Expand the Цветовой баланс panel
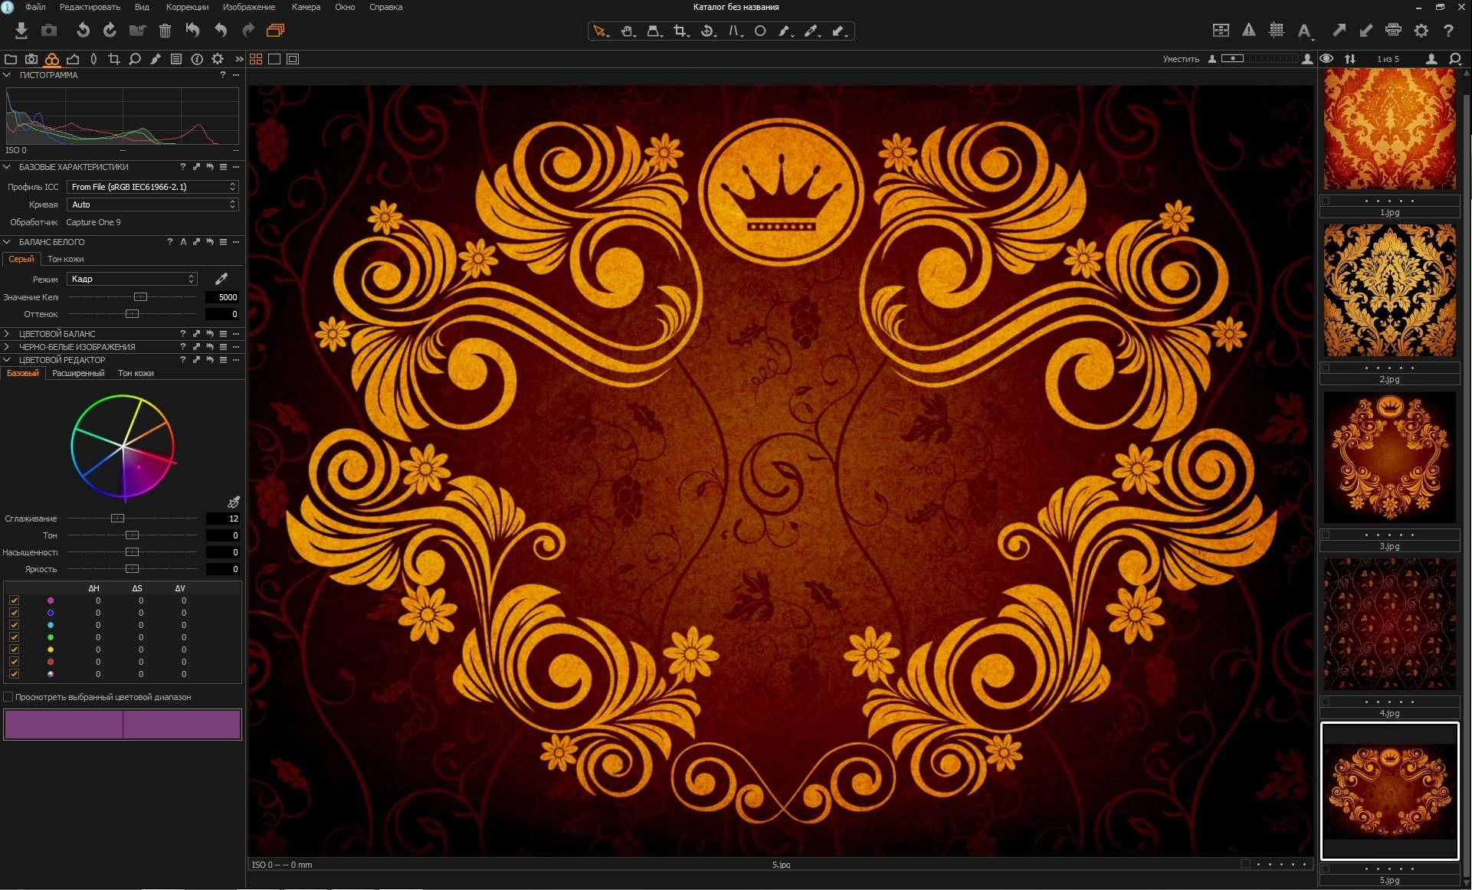Screen dimensions: 1472x890 click(7, 334)
